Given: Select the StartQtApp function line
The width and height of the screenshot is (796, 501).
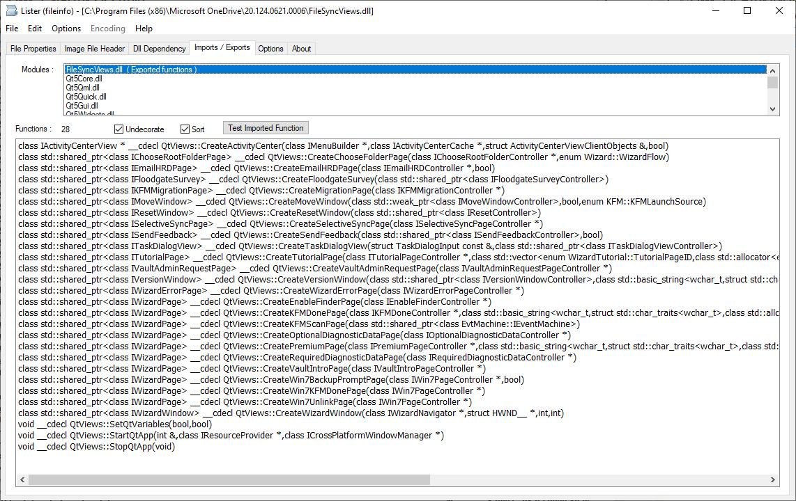Looking at the screenshot, I should (231, 436).
